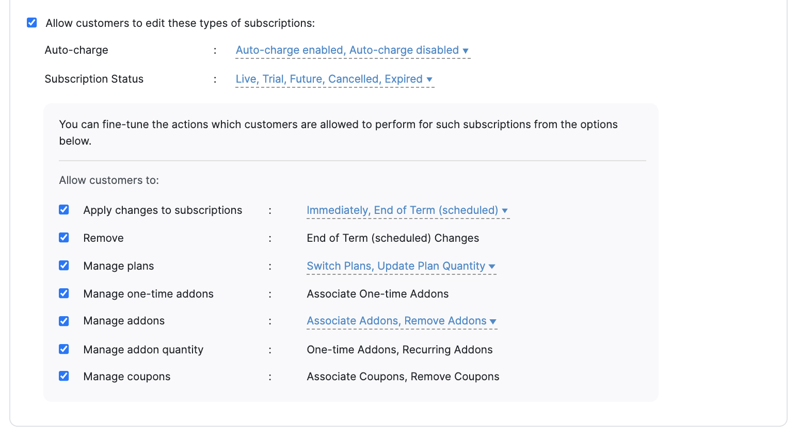Toggle the "Manage coupons" checkbox

[x=63, y=376]
